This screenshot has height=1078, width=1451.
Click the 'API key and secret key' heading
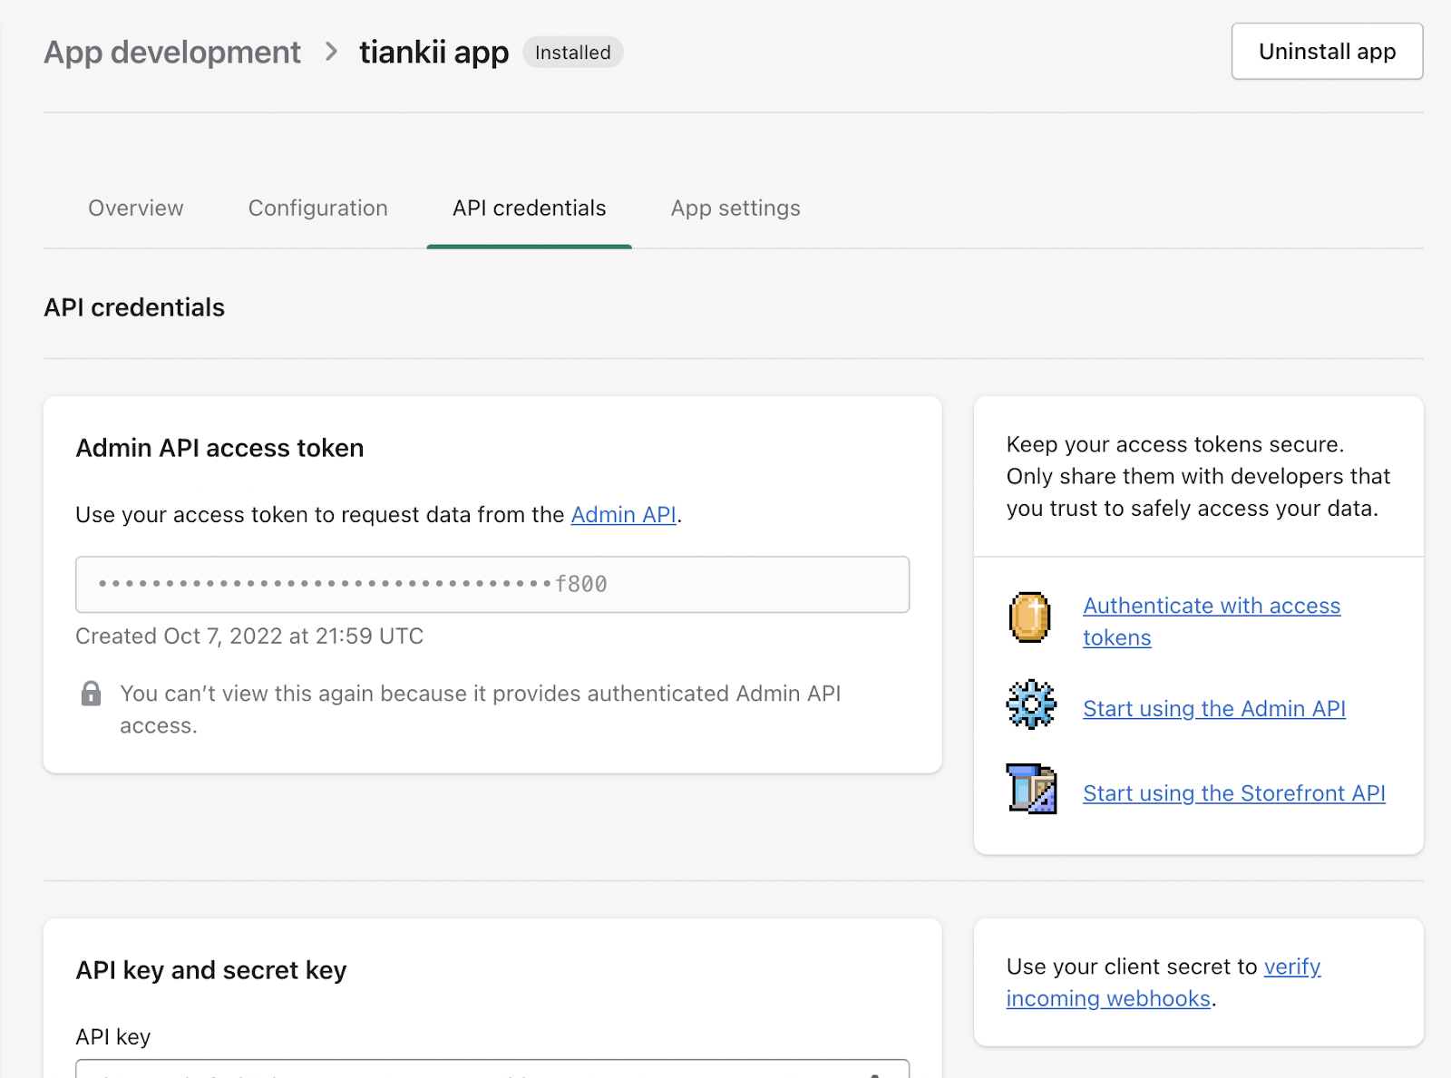pos(211,970)
